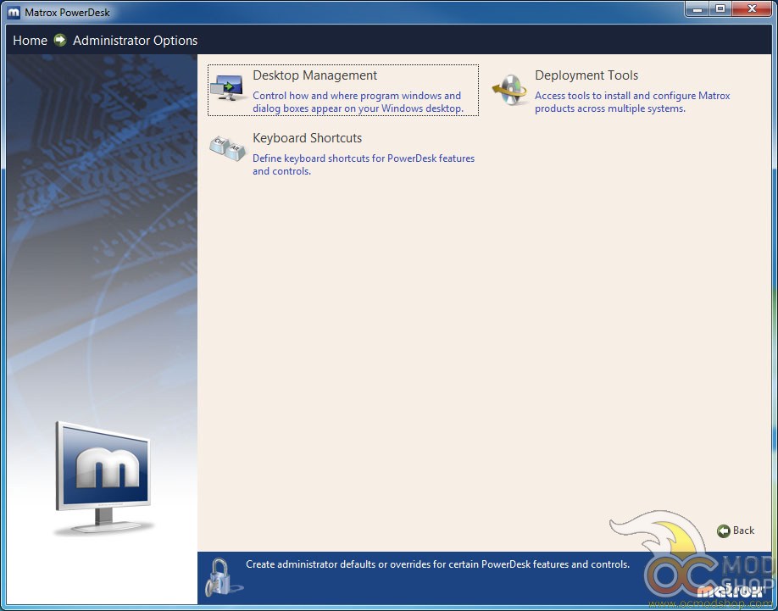778x611 pixels.
Task: Click 'Create administrator defaults or overrides' status text
Action: pyautogui.click(x=437, y=564)
